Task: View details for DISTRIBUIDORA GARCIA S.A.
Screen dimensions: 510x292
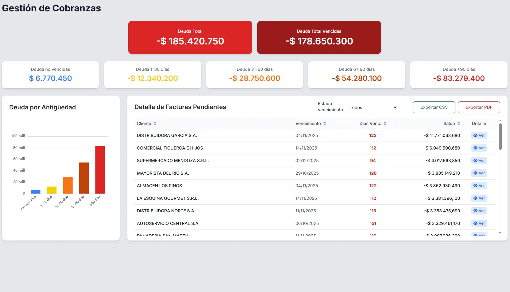Action: (x=479, y=135)
